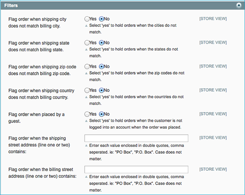Screen dimensions: 245x195
Task: Click the Filters header title
Action: click(x=11, y=6)
